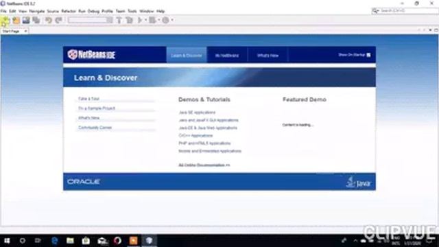This screenshot has height=247, width=439.
Task: Click the Save All toolbar icon
Action: point(36,20)
